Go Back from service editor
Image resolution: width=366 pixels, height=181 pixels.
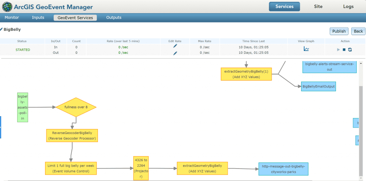pyautogui.click(x=358, y=31)
